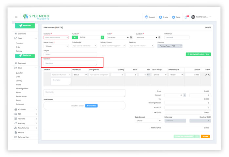Click Quickly Add Products / Scan button
229x157 pixels.
(x=198, y=54)
